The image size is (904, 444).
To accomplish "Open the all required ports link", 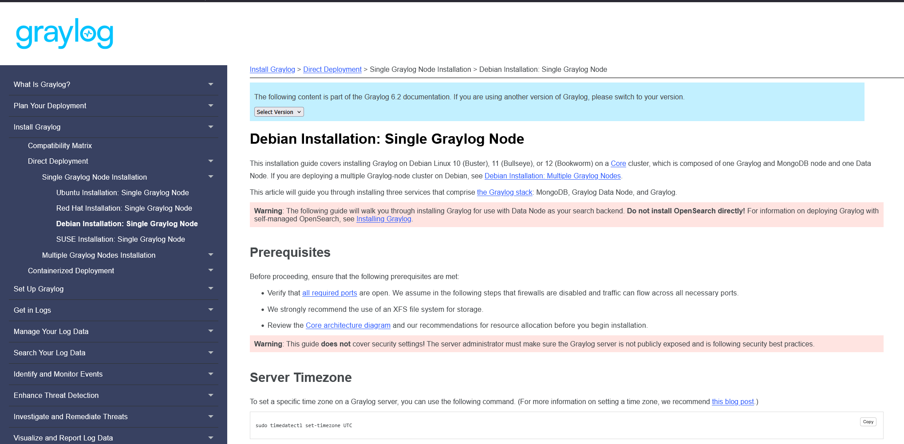I will (330, 293).
